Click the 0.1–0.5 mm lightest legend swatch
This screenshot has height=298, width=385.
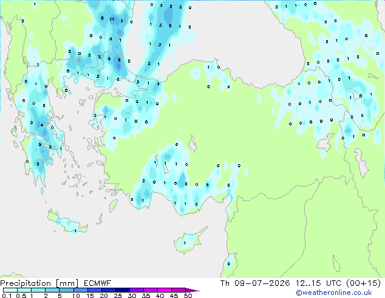10,290
